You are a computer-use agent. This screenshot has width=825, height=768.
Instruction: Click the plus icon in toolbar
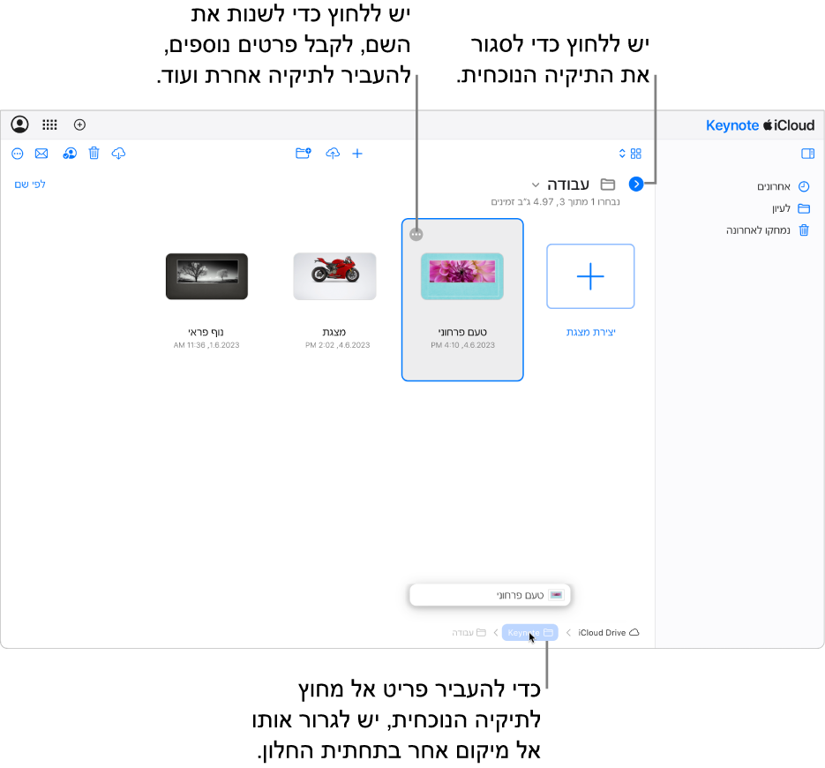357,154
